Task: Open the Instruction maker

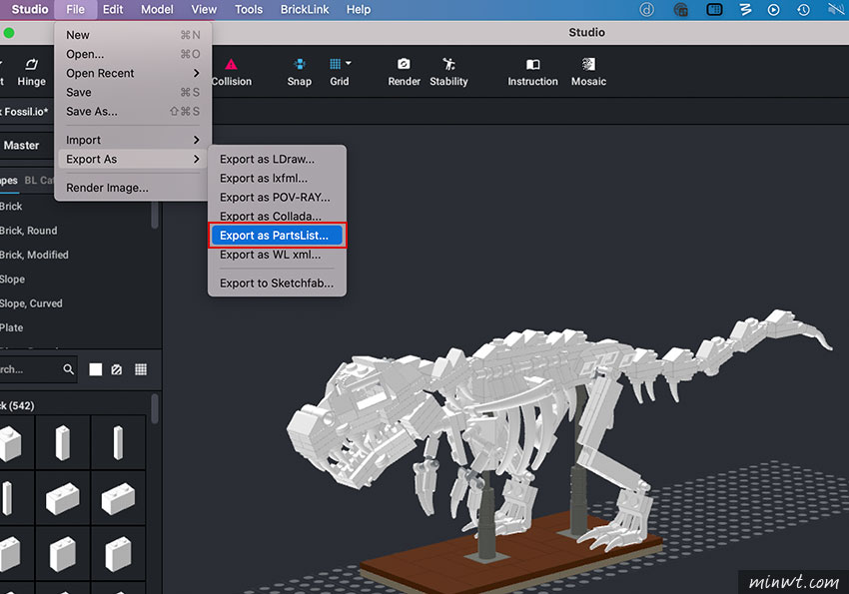Action: click(532, 64)
